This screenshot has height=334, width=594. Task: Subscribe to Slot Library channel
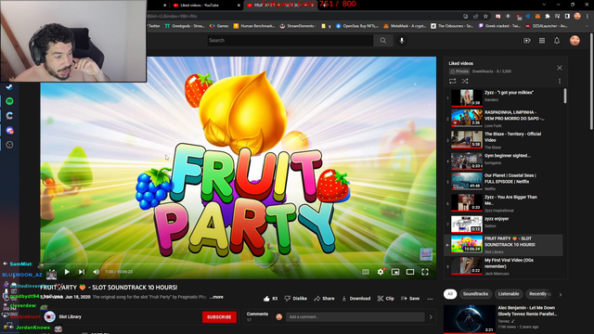219,317
